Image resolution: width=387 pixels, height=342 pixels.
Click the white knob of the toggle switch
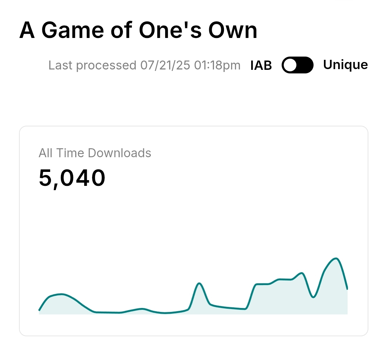290,65
